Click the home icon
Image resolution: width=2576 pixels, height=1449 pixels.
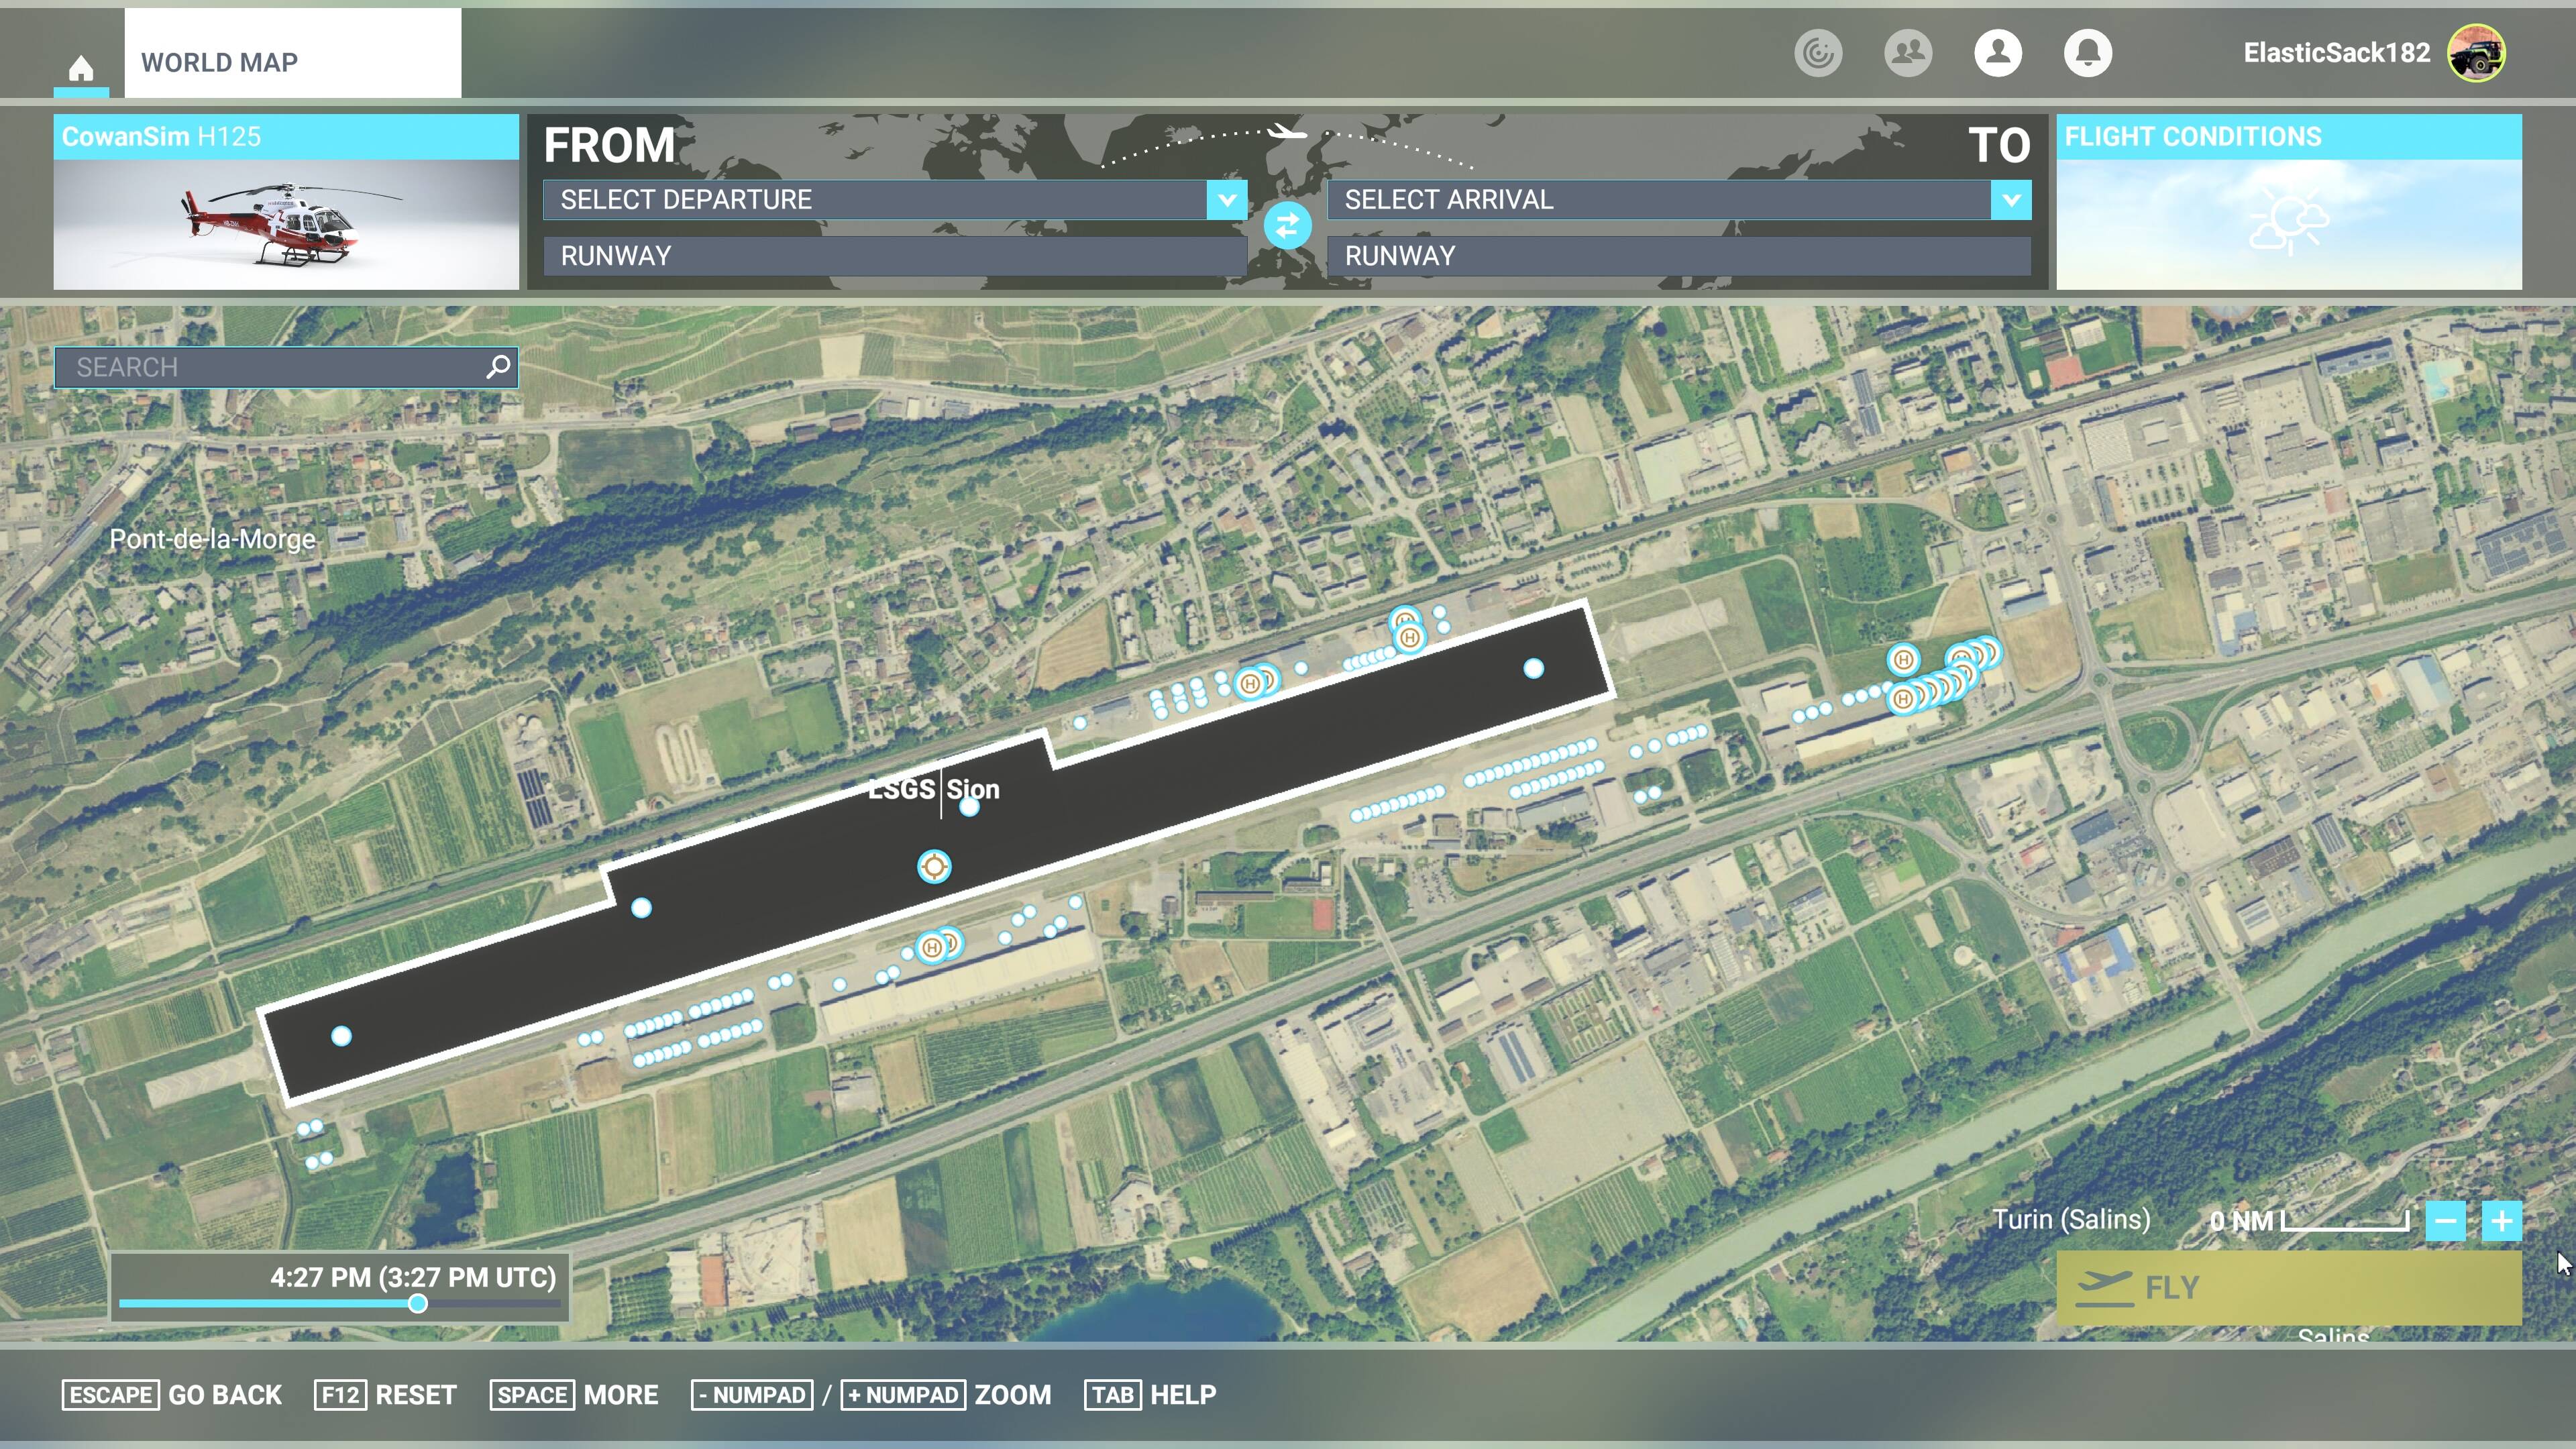pyautogui.click(x=81, y=68)
